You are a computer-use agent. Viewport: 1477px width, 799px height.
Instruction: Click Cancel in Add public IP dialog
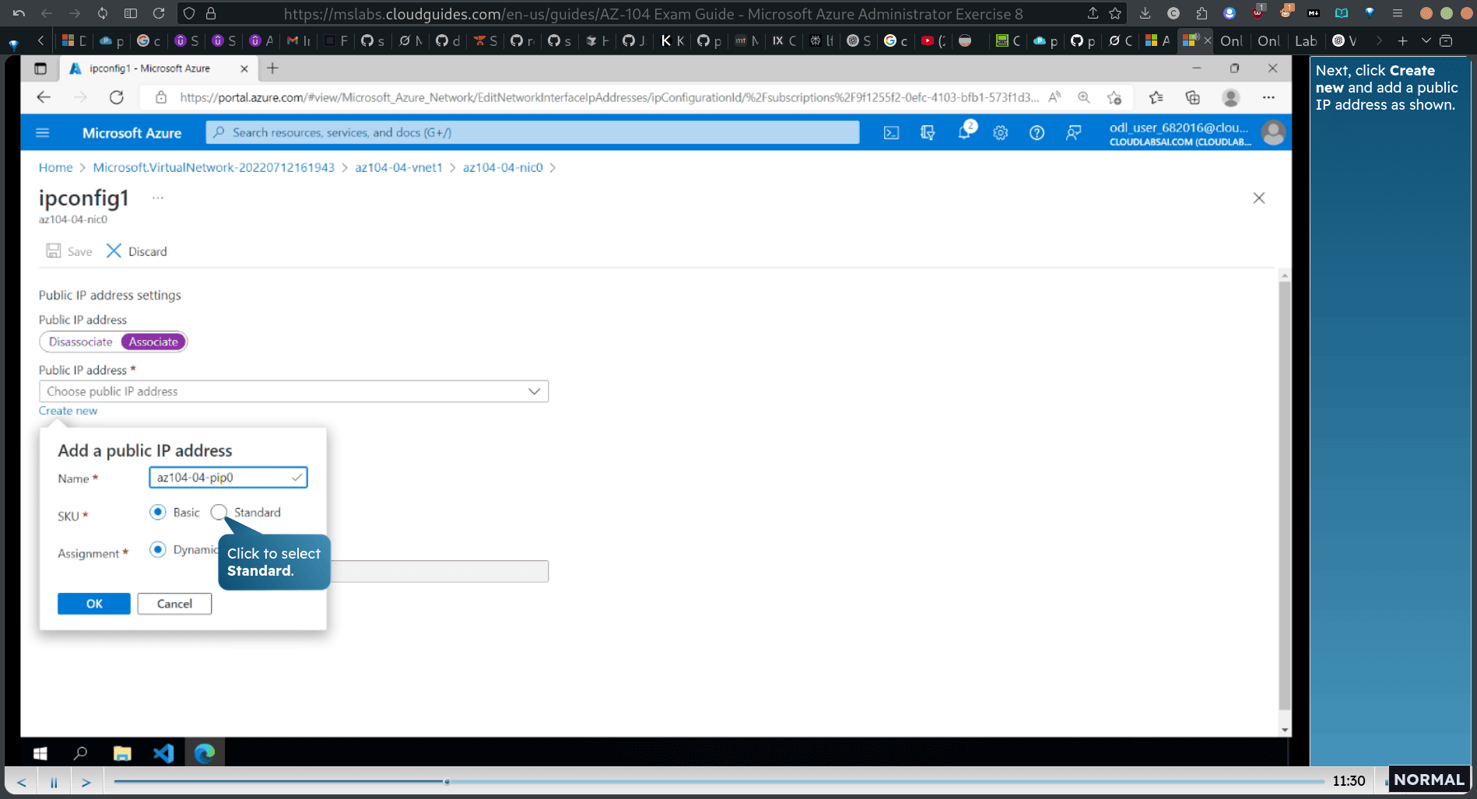pos(174,604)
